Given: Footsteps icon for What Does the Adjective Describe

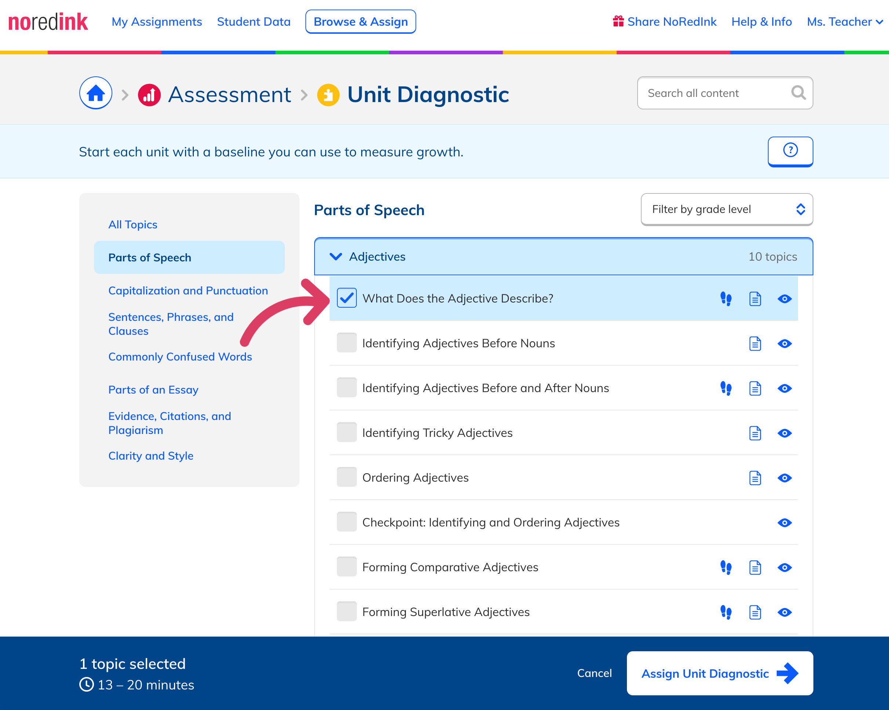Looking at the screenshot, I should tap(726, 298).
